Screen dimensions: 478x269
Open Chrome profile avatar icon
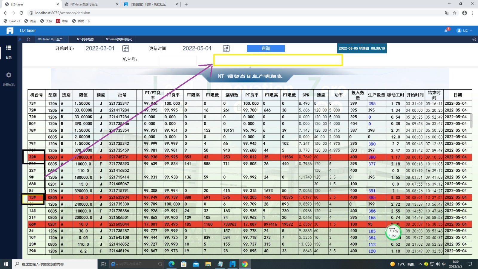pyautogui.click(x=464, y=13)
